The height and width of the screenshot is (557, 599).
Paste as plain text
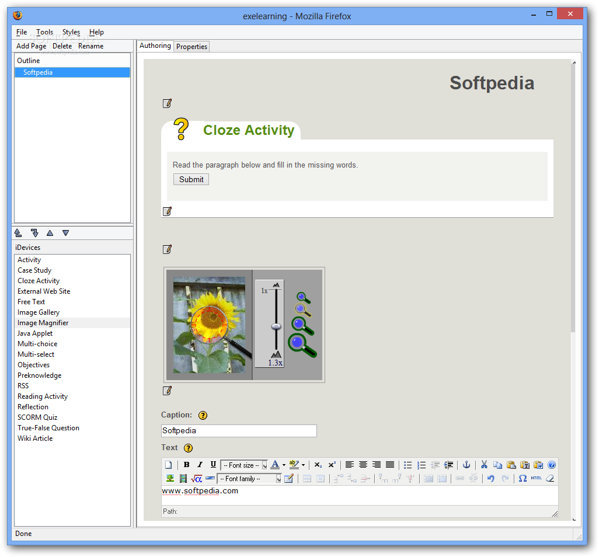(524, 465)
